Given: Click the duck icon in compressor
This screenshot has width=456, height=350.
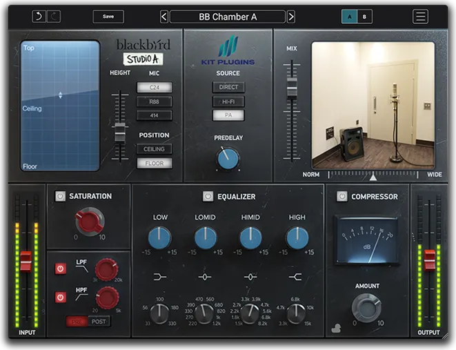Looking at the screenshot, I should click(x=336, y=329).
